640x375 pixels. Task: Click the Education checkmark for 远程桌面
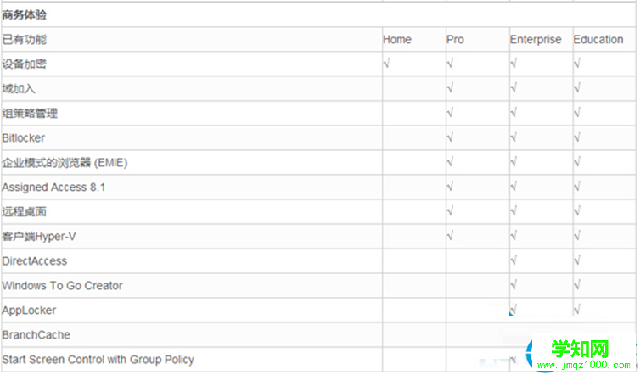[x=577, y=211]
